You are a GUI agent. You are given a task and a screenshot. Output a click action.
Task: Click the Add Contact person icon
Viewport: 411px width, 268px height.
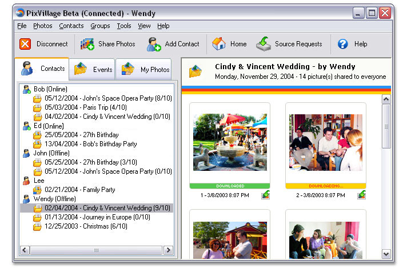pos(154,44)
